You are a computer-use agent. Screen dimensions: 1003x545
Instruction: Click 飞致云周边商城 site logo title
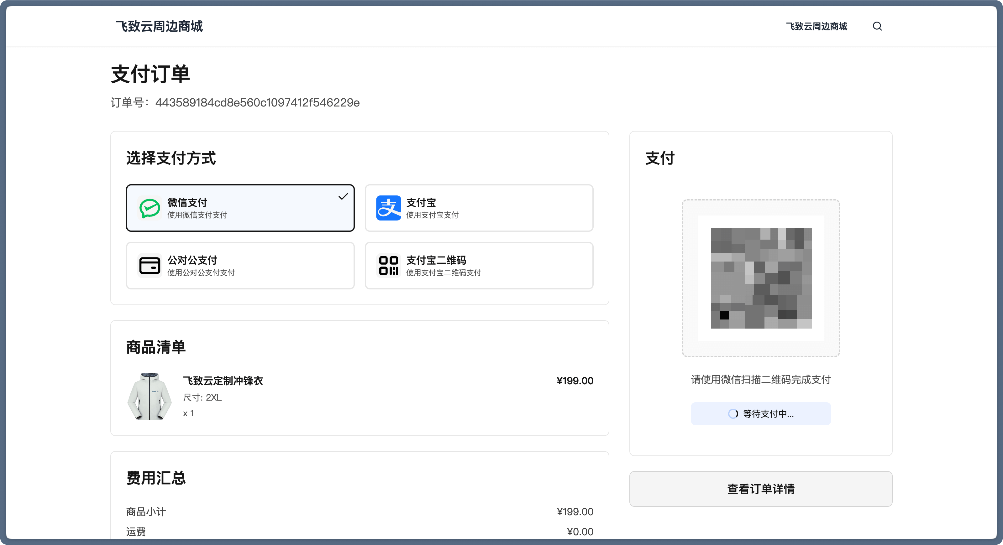click(x=159, y=26)
